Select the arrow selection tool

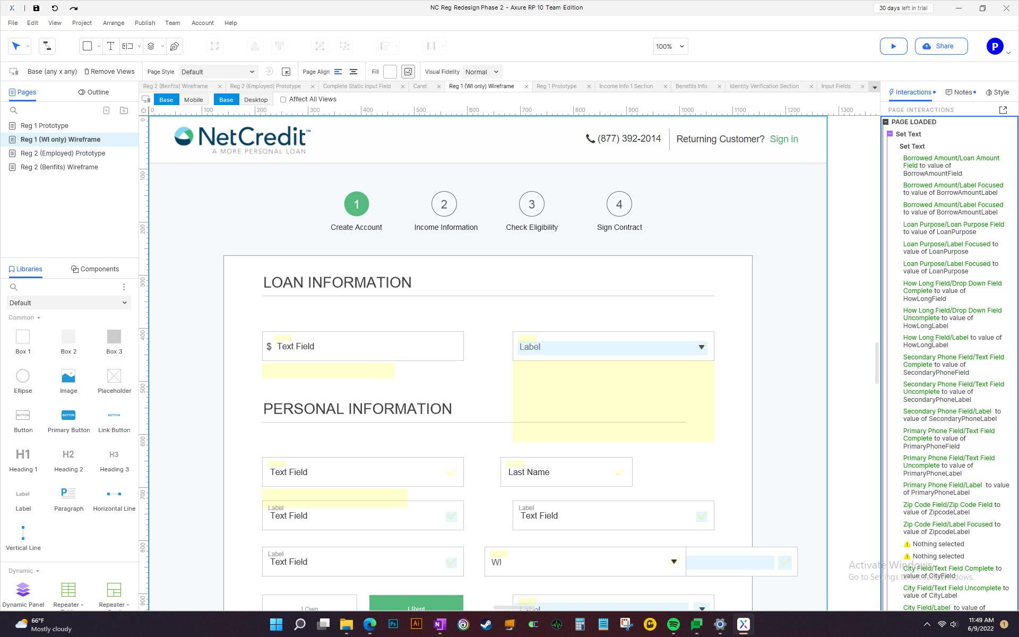[16, 46]
